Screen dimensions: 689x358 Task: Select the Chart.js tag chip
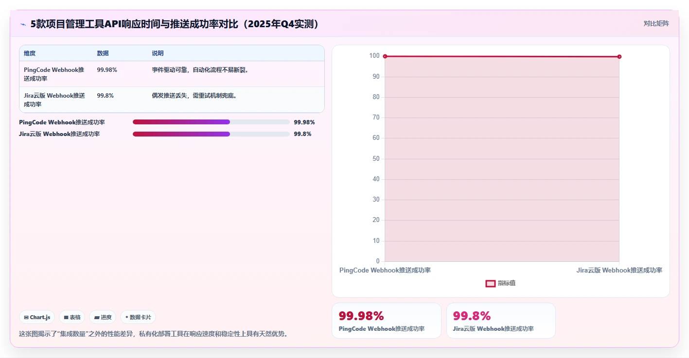(37, 317)
